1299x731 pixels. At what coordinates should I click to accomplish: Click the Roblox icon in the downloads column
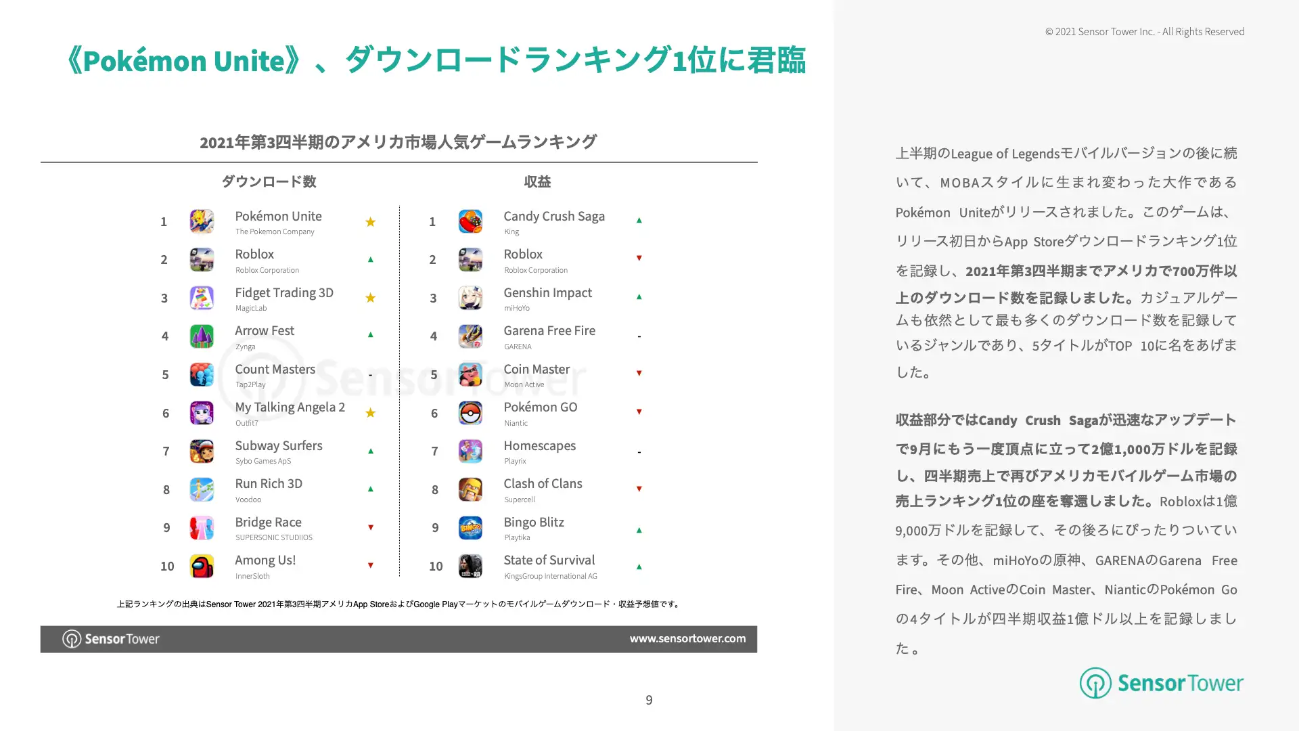[202, 259]
